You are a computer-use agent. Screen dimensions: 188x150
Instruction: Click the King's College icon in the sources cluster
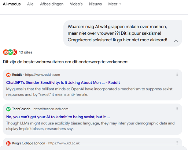click(15, 52)
